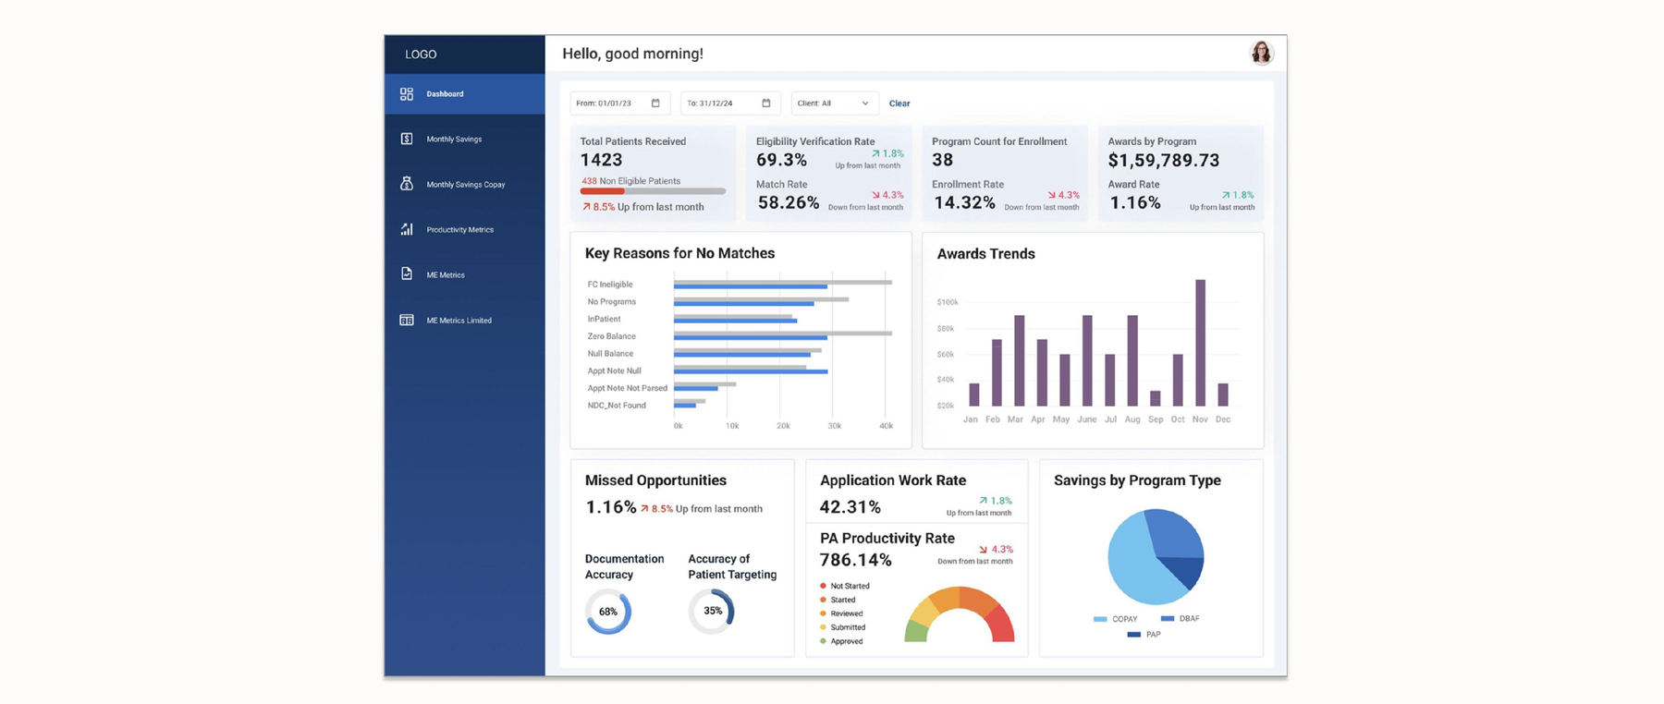Click the Missed Opportunities 1.16% value

[611, 507]
